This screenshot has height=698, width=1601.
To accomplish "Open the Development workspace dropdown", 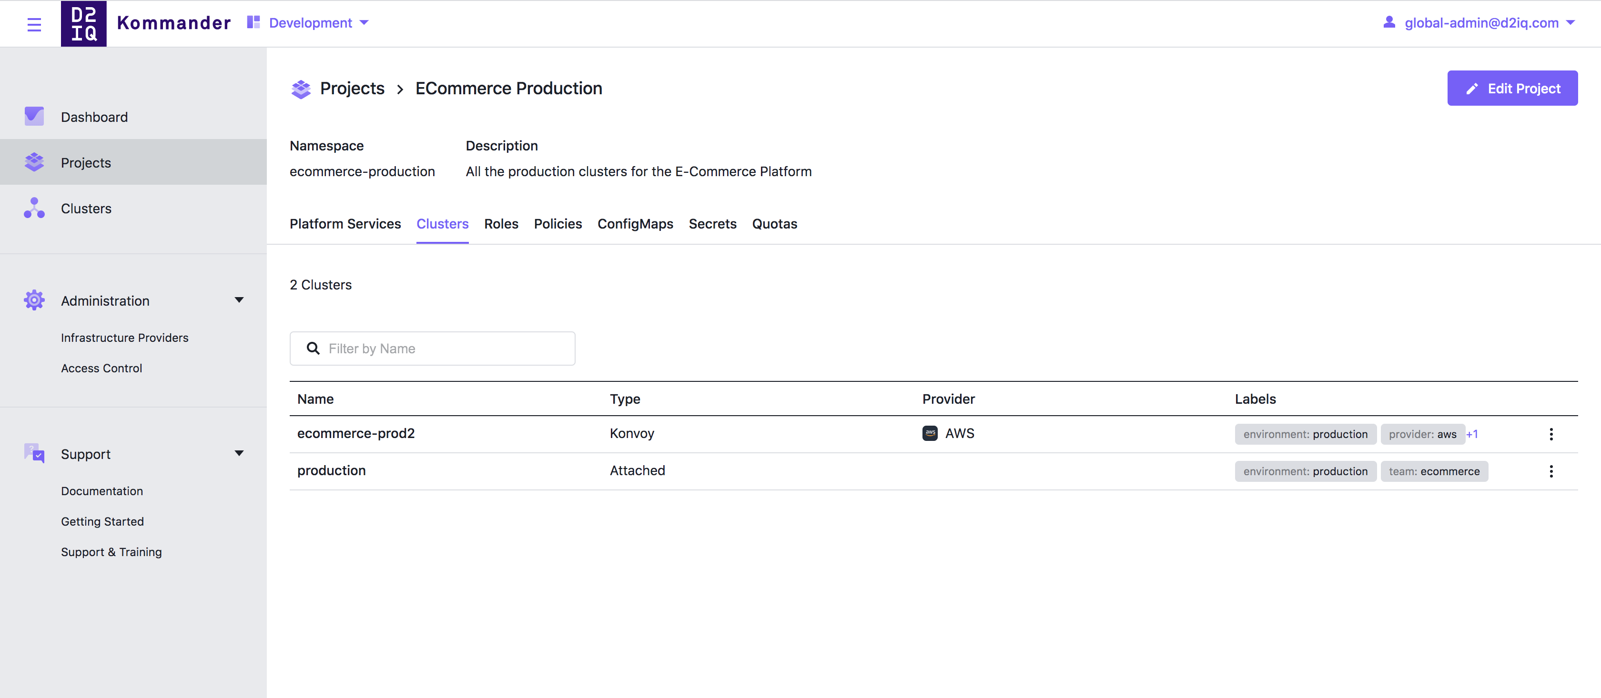I will [x=309, y=23].
